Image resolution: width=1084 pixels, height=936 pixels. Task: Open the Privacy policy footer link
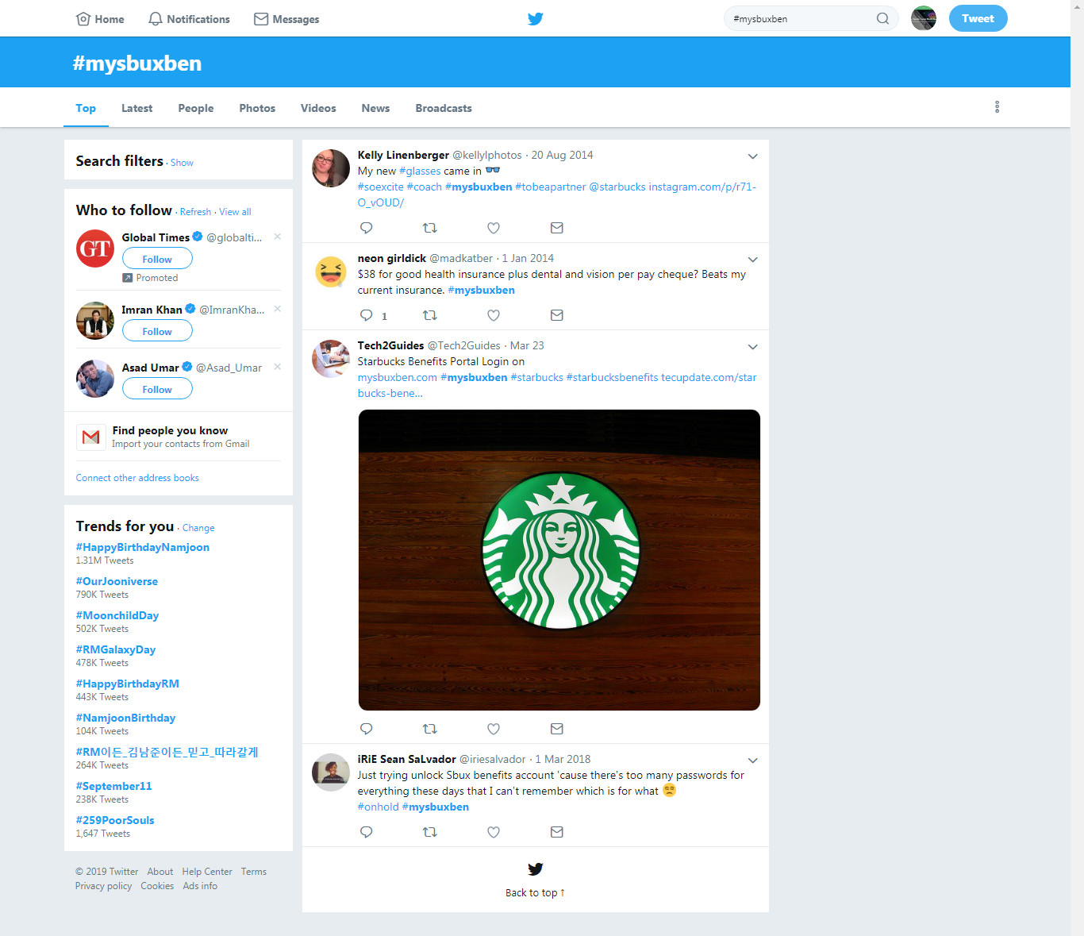[103, 886]
